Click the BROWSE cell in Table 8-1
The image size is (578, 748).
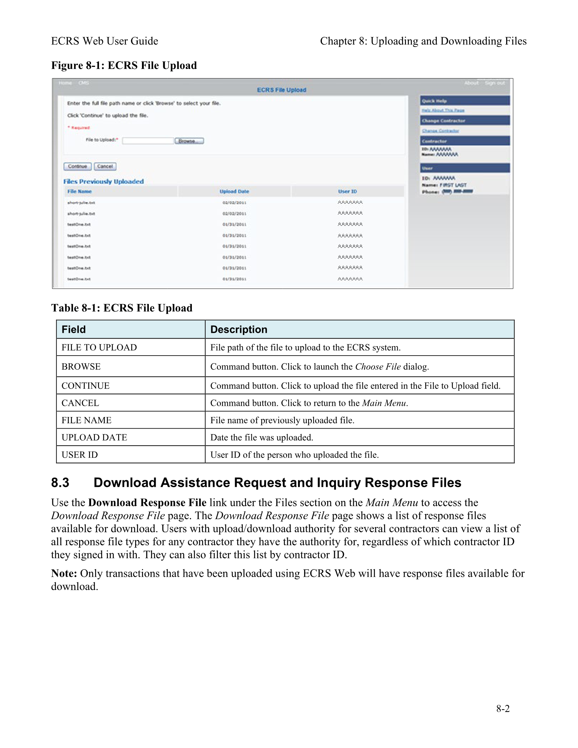point(131,366)
